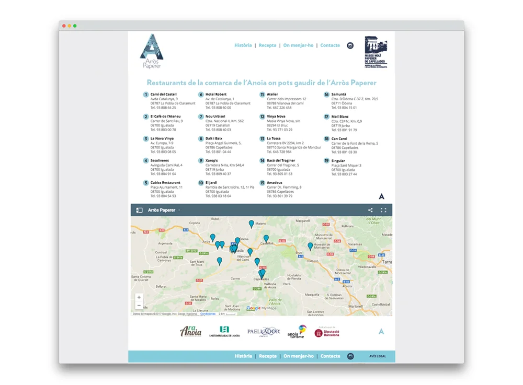The image size is (523, 385).
Task: Open Google map Condiciones terms link
Action: click(x=208, y=314)
